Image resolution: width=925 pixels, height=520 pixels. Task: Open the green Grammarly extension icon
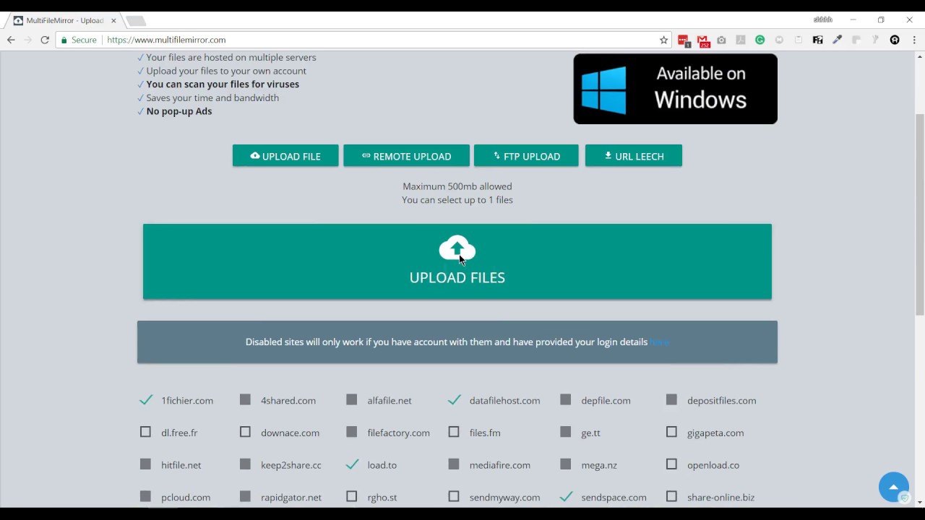point(760,40)
